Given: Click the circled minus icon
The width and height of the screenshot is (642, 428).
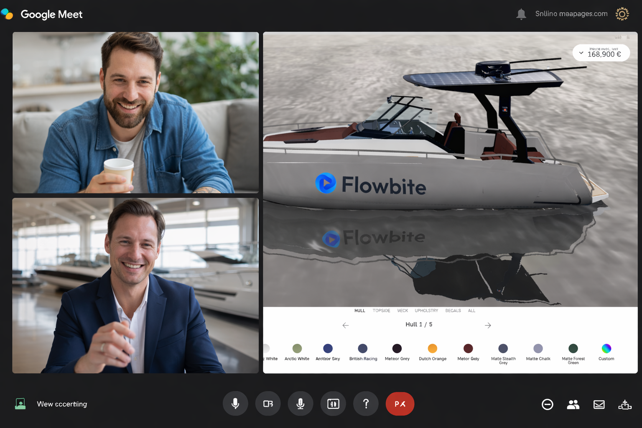Looking at the screenshot, I should click(547, 405).
